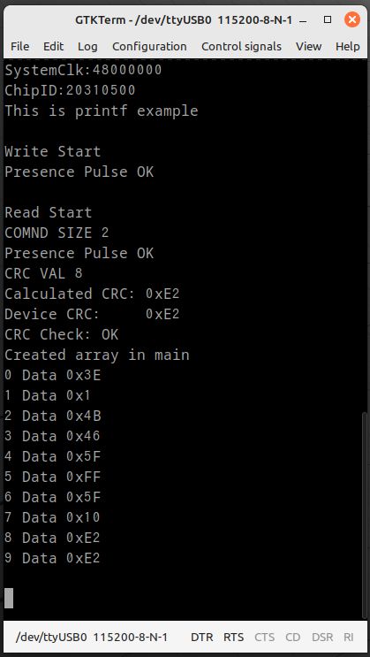The width and height of the screenshot is (370, 657).
Task: Open the File menu
Action: click(19, 46)
